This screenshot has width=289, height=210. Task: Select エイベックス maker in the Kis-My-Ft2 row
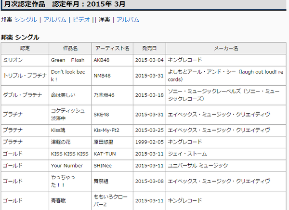226,130
